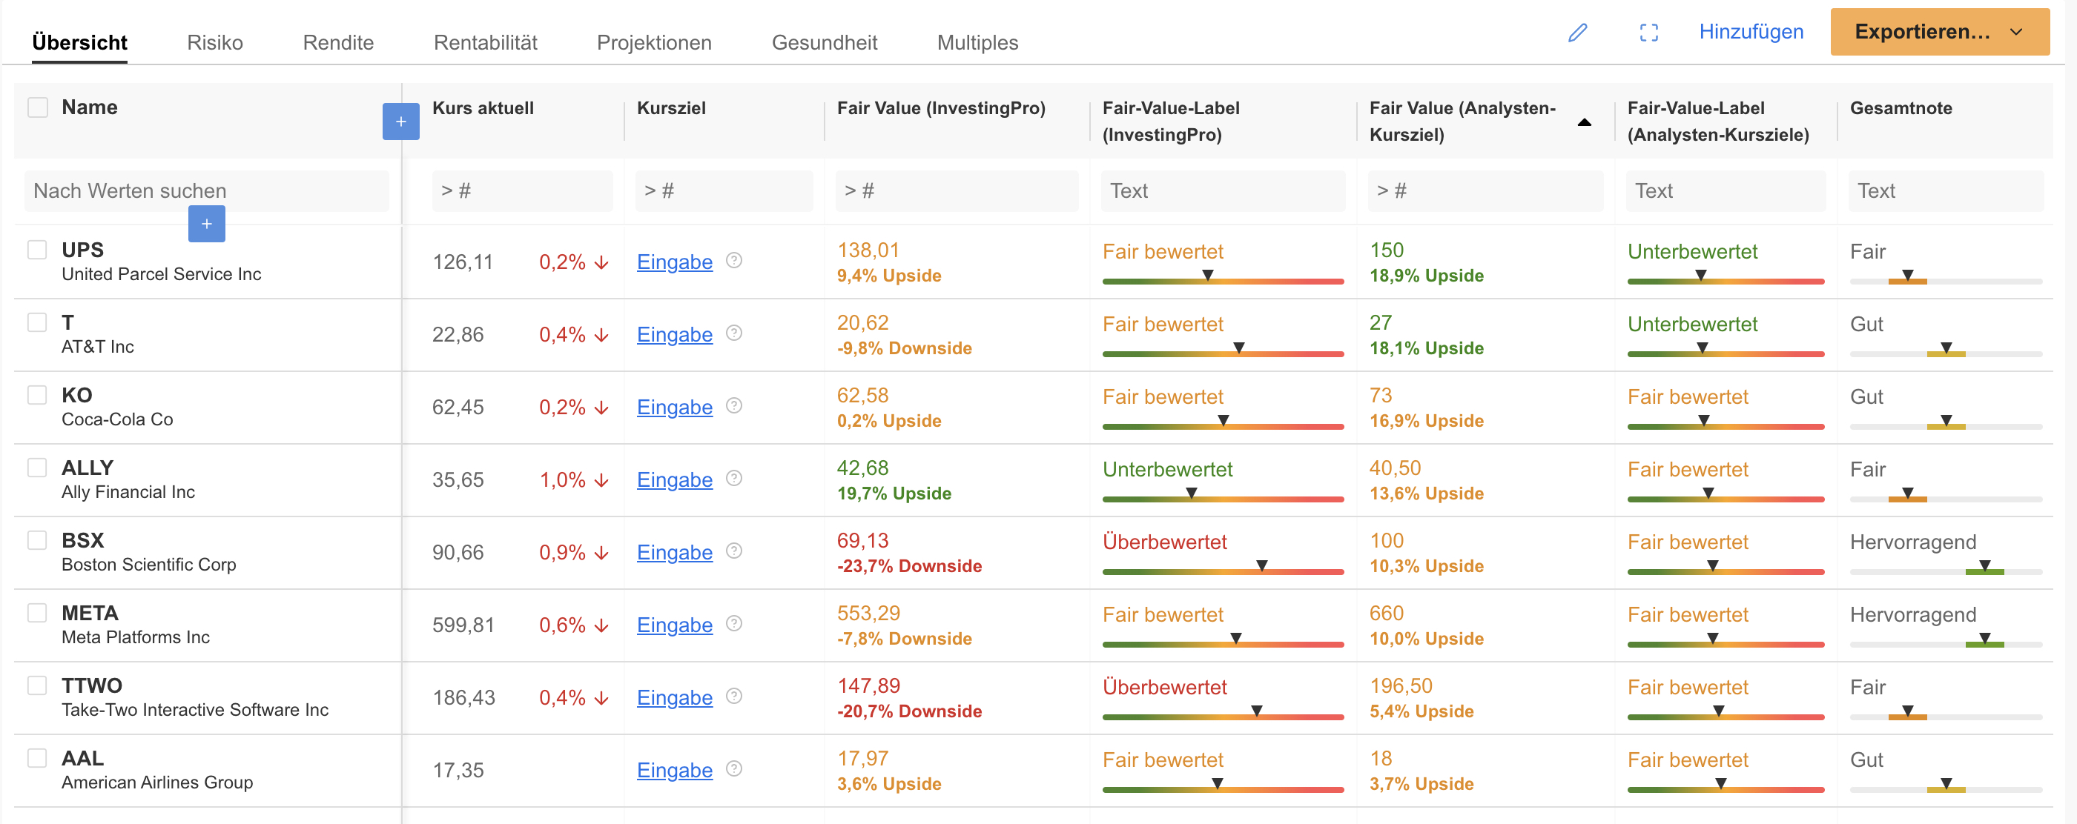This screenshot has width=2077, height=824.
Task: Click the down arrow beside BSX 0,9% change
Action: click(601, 553)
